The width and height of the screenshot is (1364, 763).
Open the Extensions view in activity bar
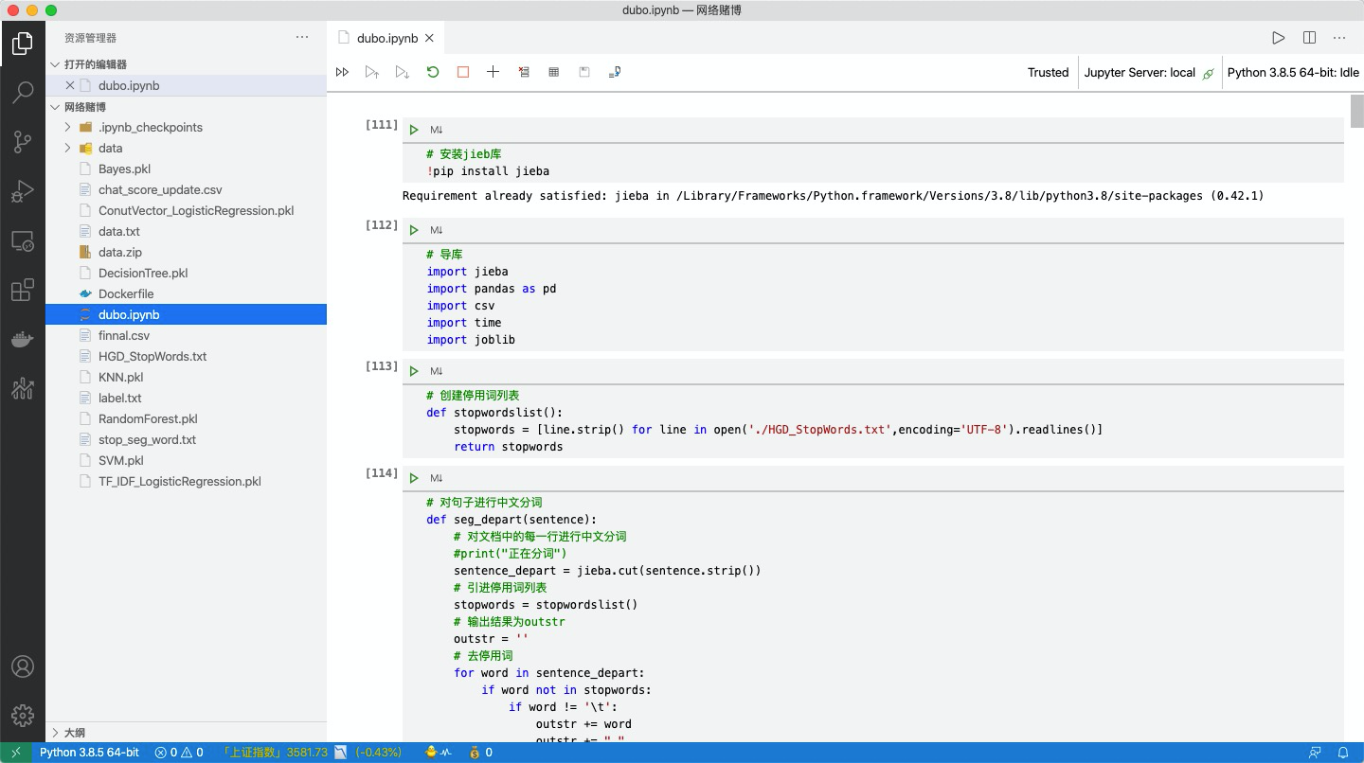click(x=23, y=290)
